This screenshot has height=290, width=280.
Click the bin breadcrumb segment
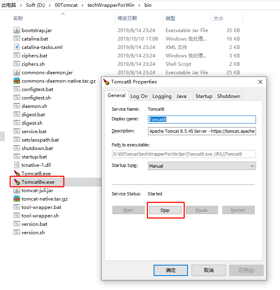[148, 5]
